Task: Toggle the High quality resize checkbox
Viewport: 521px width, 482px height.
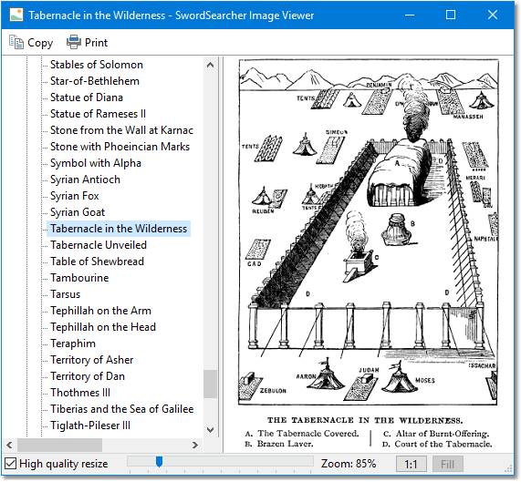Action: point(10,464)
